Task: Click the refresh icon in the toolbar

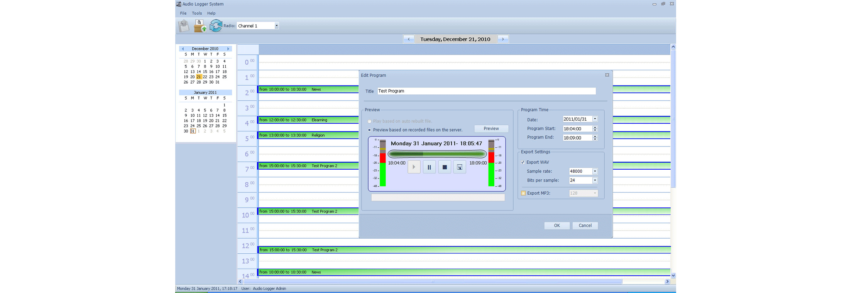Action: point(216,26)
